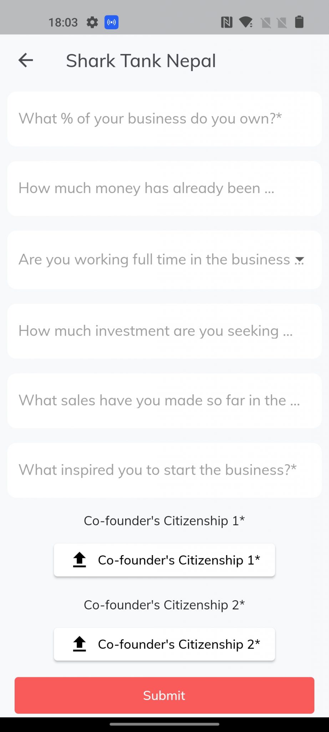Screen dimensions: 329x732
Task: Tap the clock showing 18:03
Action: [64, 22]
